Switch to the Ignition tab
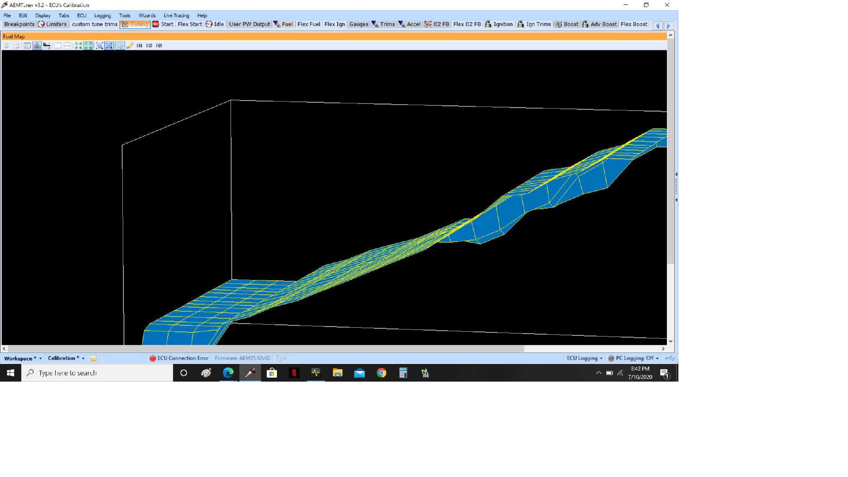848x477 pixels. coord(499,24)
